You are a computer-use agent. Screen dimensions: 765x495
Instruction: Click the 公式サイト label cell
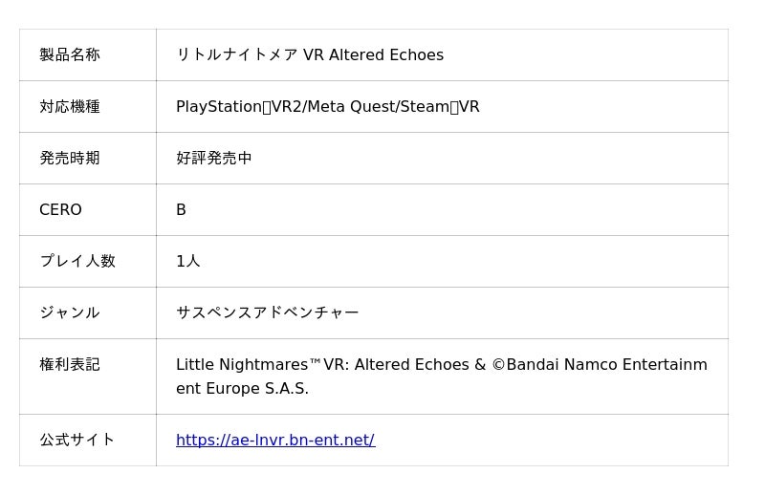click(77, 440)
